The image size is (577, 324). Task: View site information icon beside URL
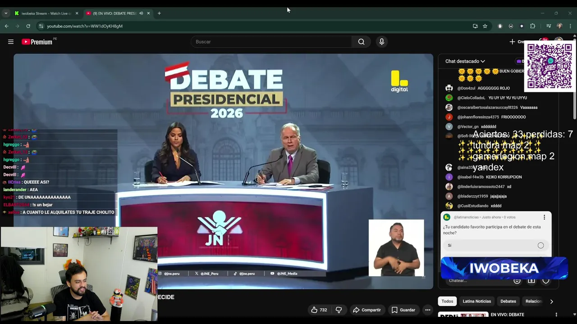click(41, 26)
